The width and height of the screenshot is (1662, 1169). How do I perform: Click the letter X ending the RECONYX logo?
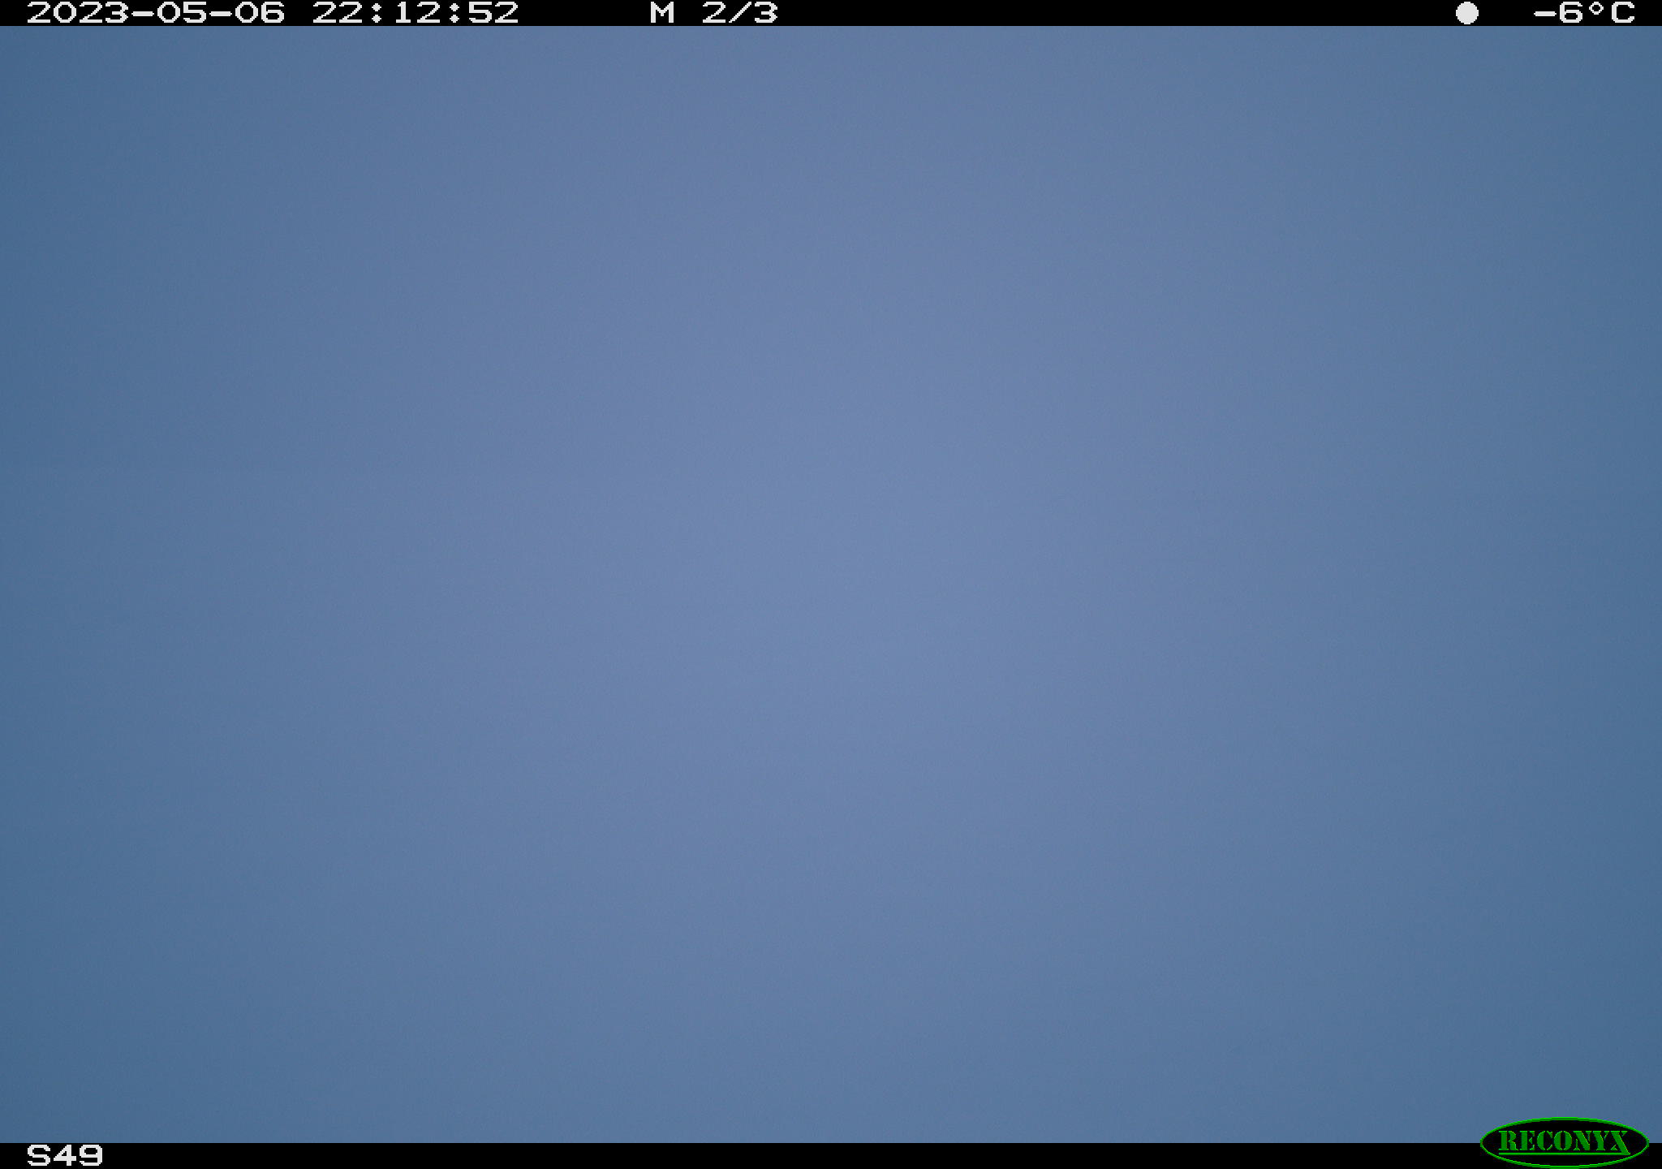click(1618, 1142)
